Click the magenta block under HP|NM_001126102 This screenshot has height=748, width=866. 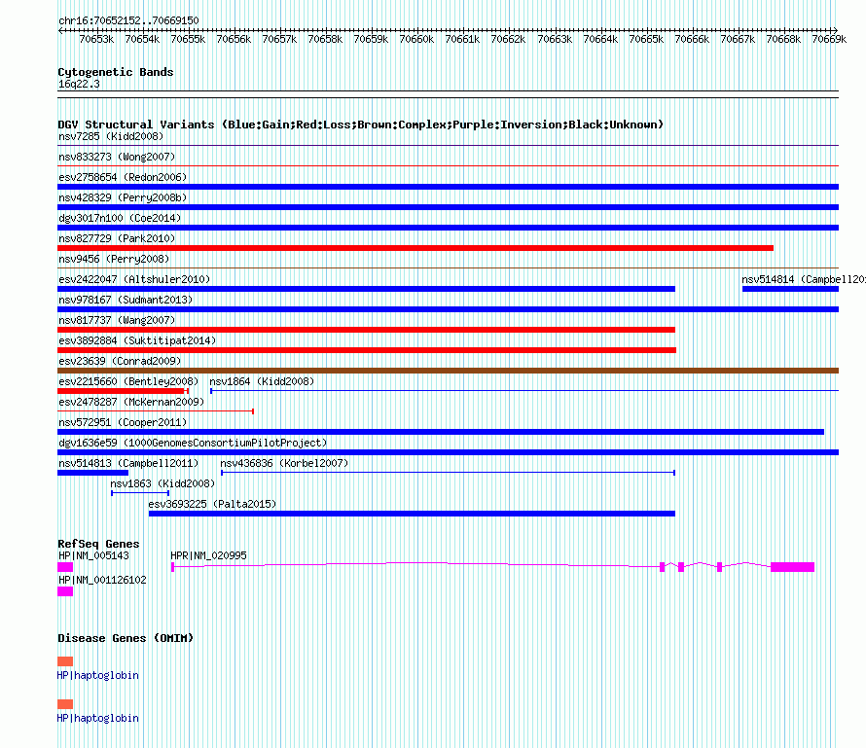(x=65, y=591)
